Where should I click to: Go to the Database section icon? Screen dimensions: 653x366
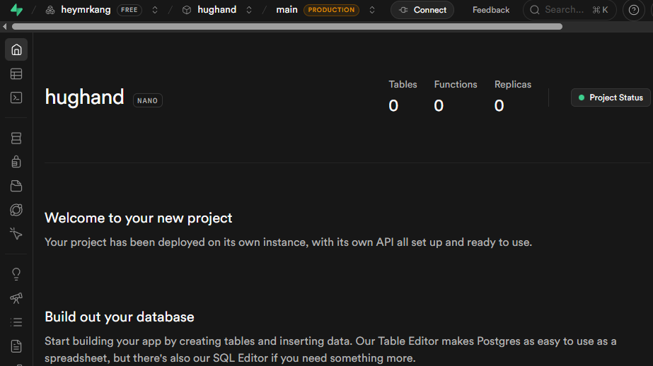tap(16, 138)
